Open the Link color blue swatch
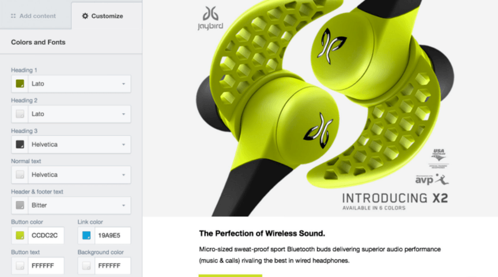Screen dimensions: 498x277 [86, 235]
